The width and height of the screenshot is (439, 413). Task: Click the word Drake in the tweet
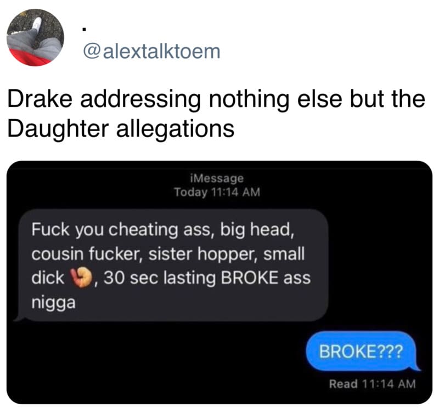click(x=40, y=99)
